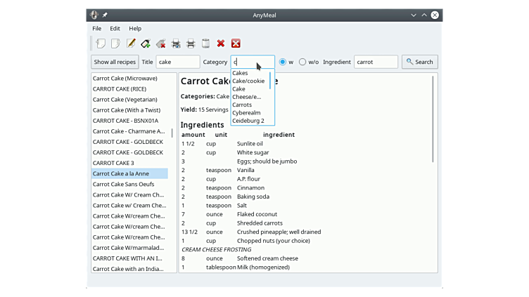Click the red X delete icon
The image size is (529, 297).
point(221,44)
